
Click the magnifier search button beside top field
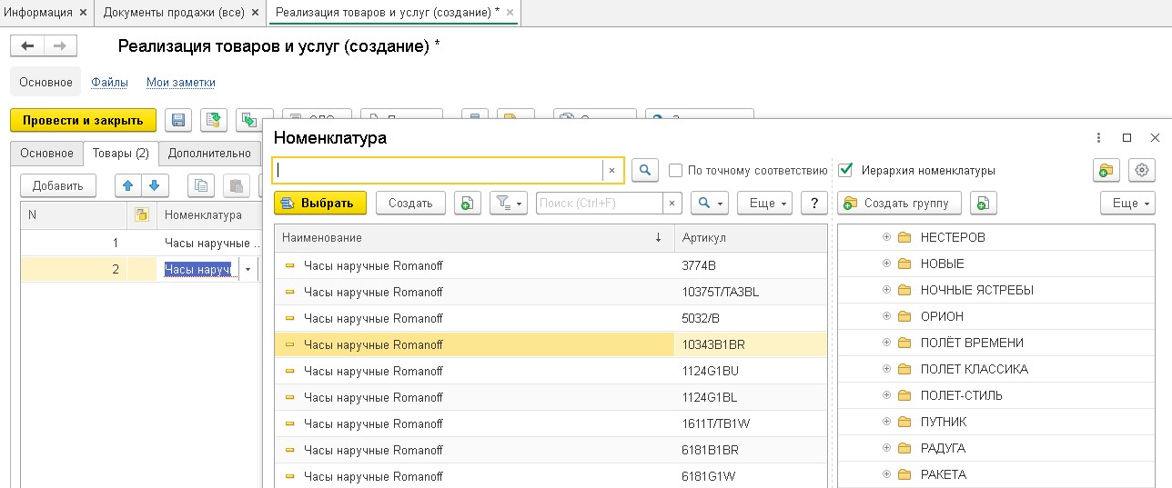click(x=644, y=170)
